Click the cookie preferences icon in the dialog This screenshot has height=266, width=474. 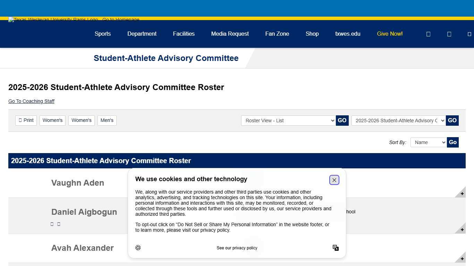coord(138,248)
